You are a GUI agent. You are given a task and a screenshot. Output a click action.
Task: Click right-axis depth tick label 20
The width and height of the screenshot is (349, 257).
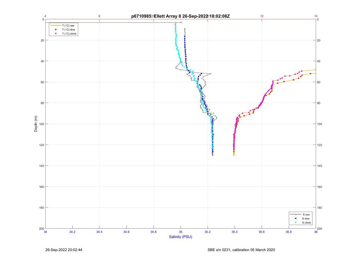[319, 40]
